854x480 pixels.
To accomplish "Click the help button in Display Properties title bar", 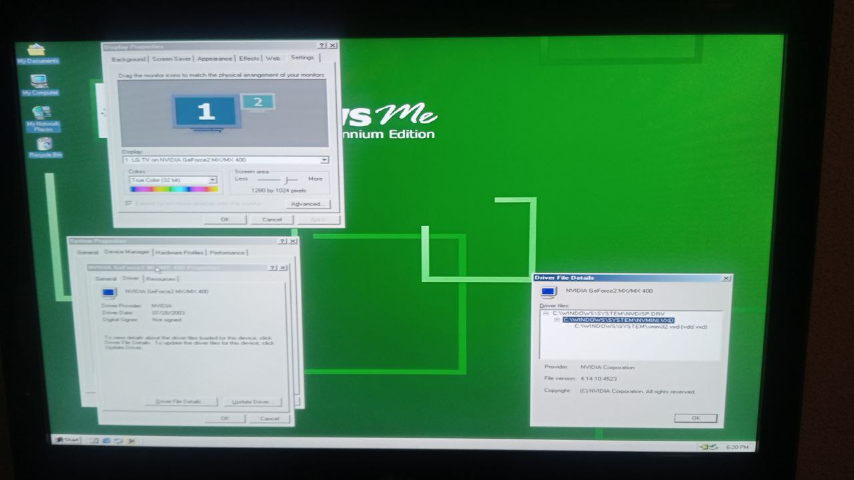I will [x=322, y=45].
